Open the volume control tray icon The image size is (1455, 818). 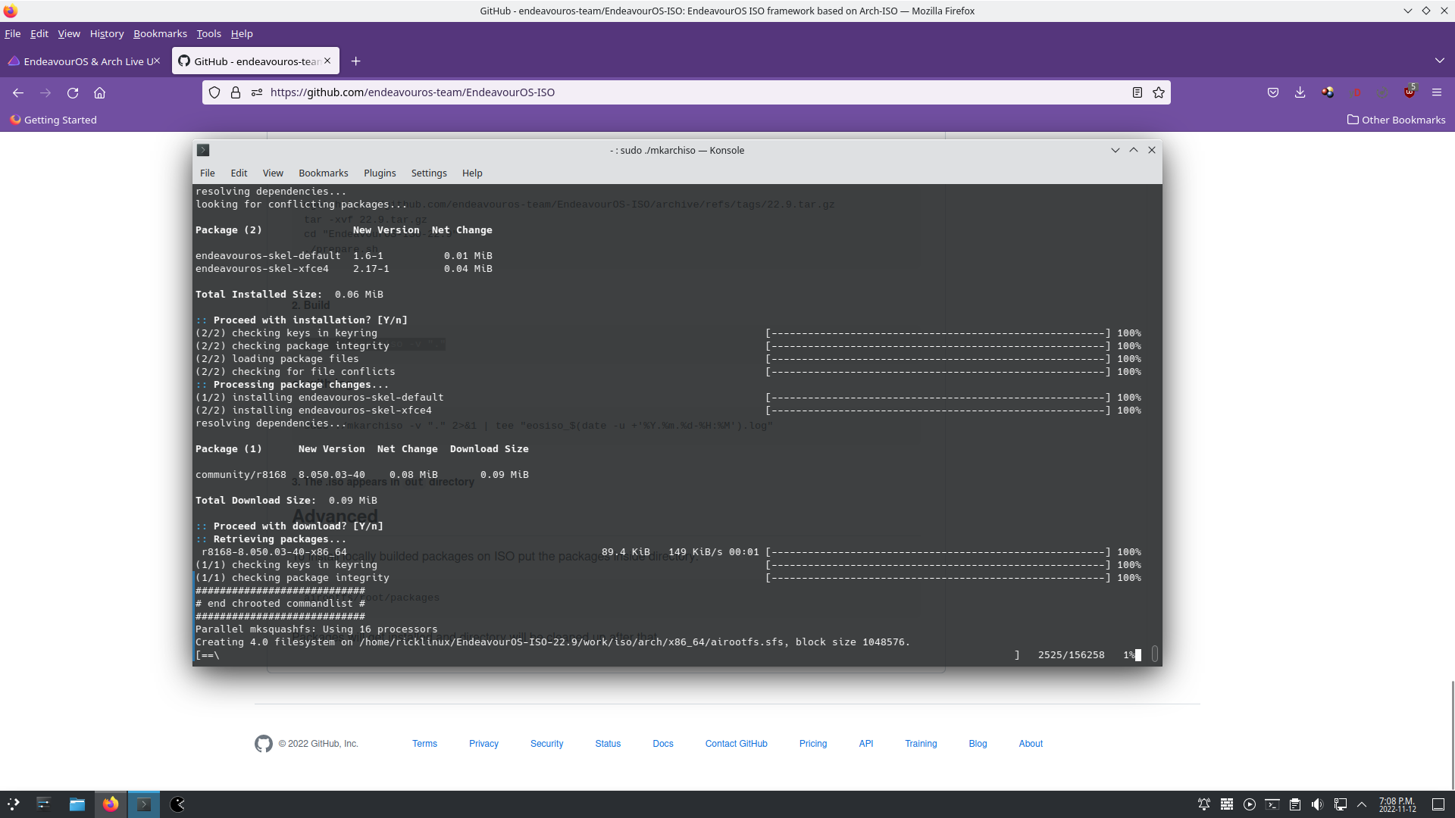[x=1318, y=804]
